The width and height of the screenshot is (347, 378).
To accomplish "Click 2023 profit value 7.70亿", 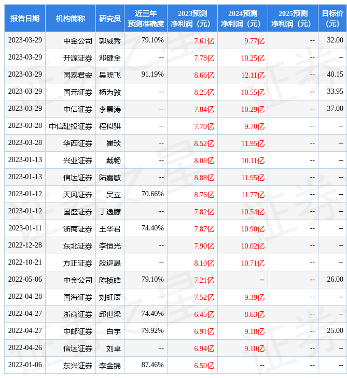I will pos(204,126).
